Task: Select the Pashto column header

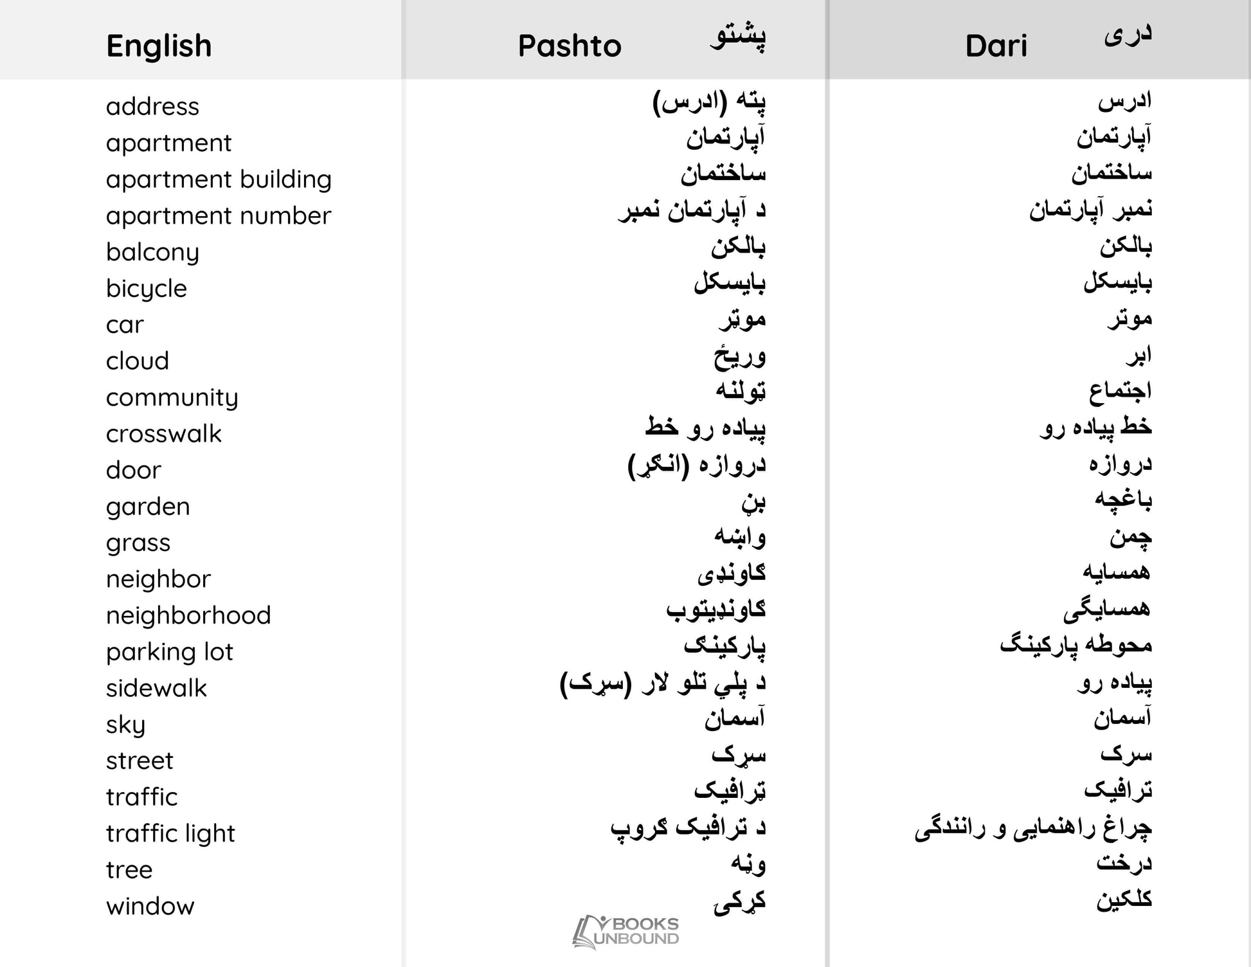Action: [x=570, y=46]
